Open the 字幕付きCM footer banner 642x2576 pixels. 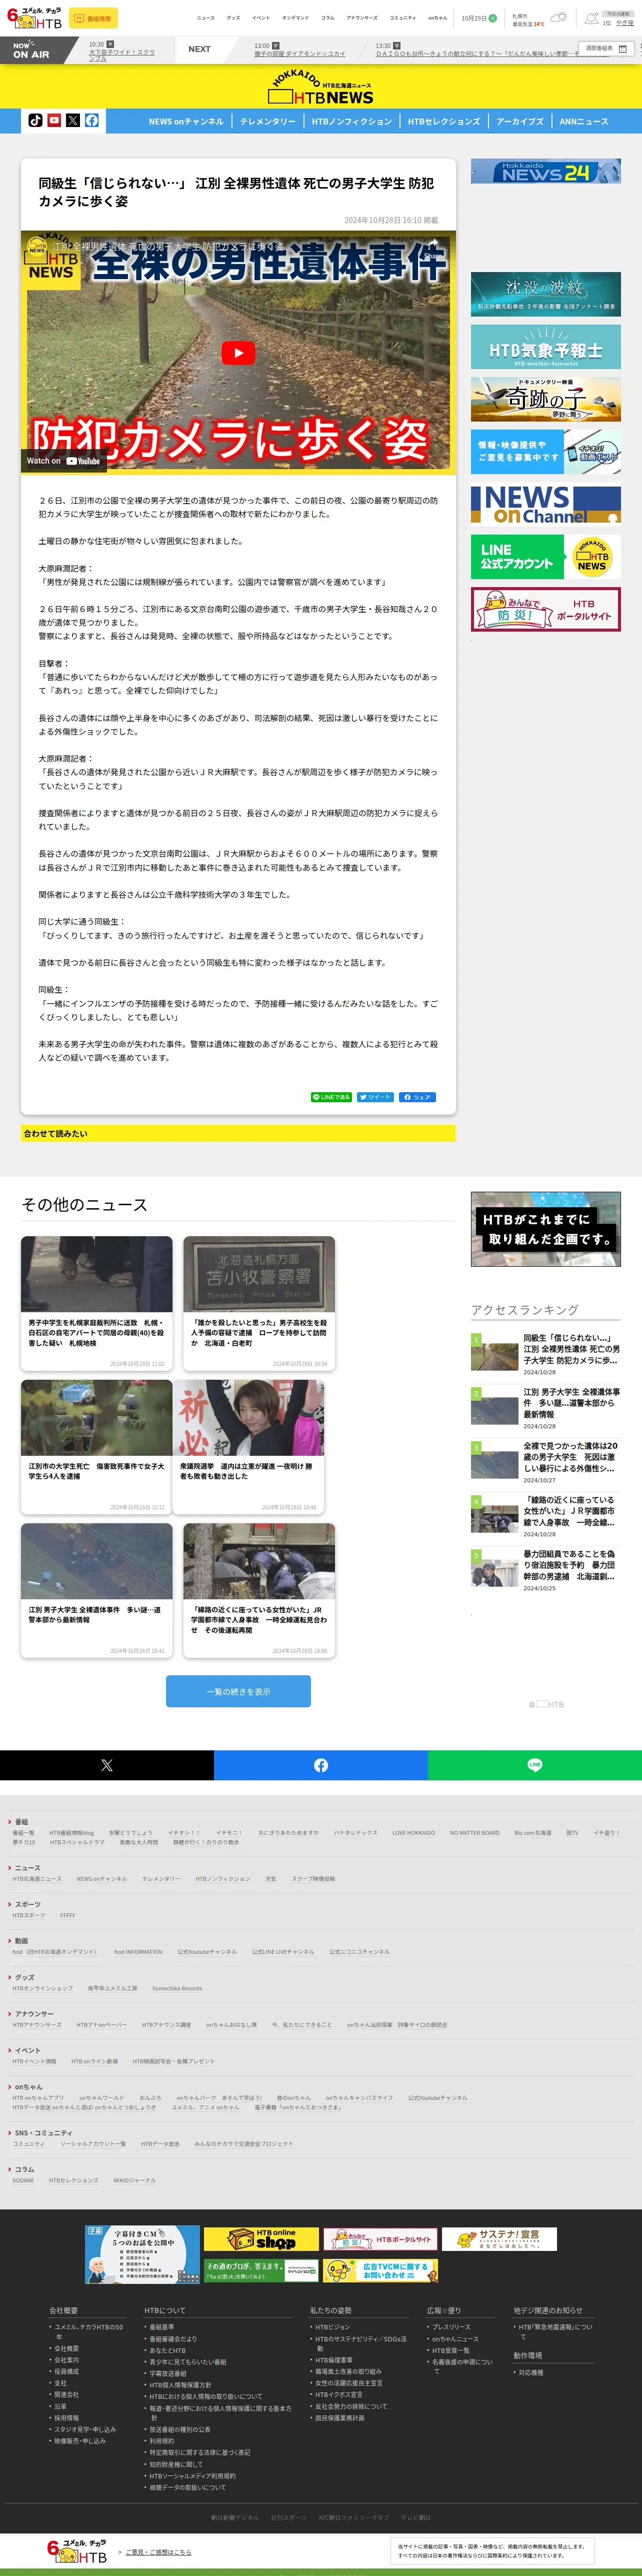(x=142, y=2255)
